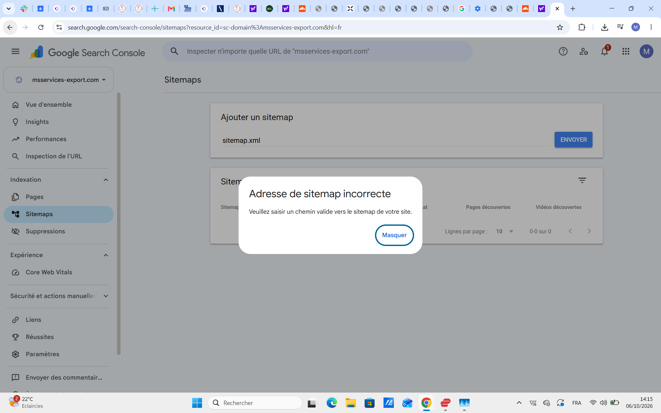Open Chrome extensions puzzle icon
Screen dimensions: 661x413
click(x=582, y=27)
